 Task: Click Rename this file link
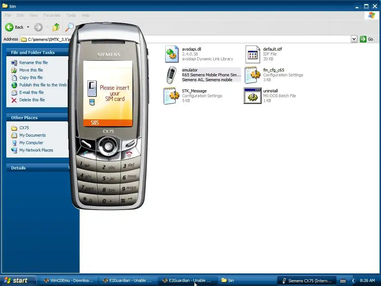(x=33, y=63)
